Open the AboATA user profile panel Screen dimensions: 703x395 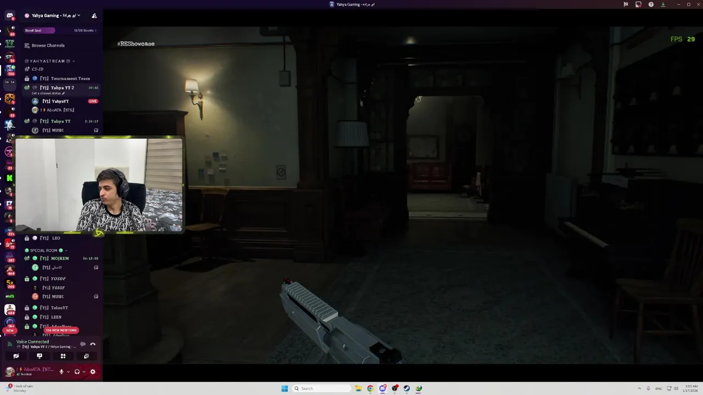(x=30, y=371)
